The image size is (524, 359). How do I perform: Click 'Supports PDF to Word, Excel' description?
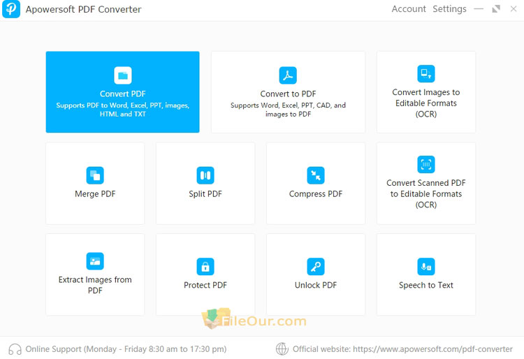123,110
